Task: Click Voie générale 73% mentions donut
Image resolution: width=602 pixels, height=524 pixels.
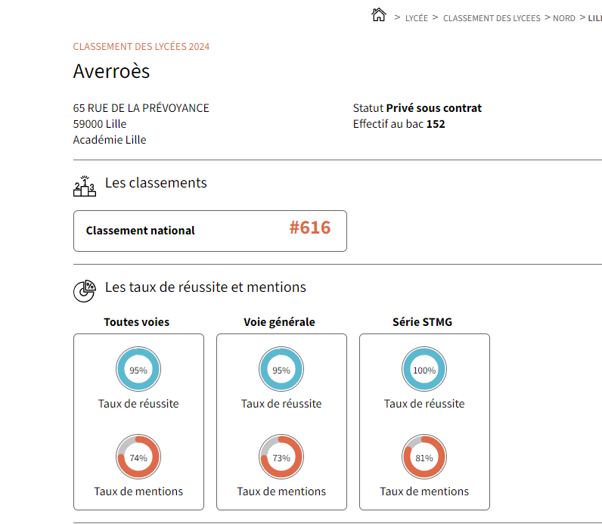Action: pyautogui.click(x=281, y=457)
